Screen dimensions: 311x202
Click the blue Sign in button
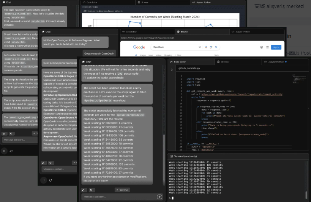tap(276, 47)
